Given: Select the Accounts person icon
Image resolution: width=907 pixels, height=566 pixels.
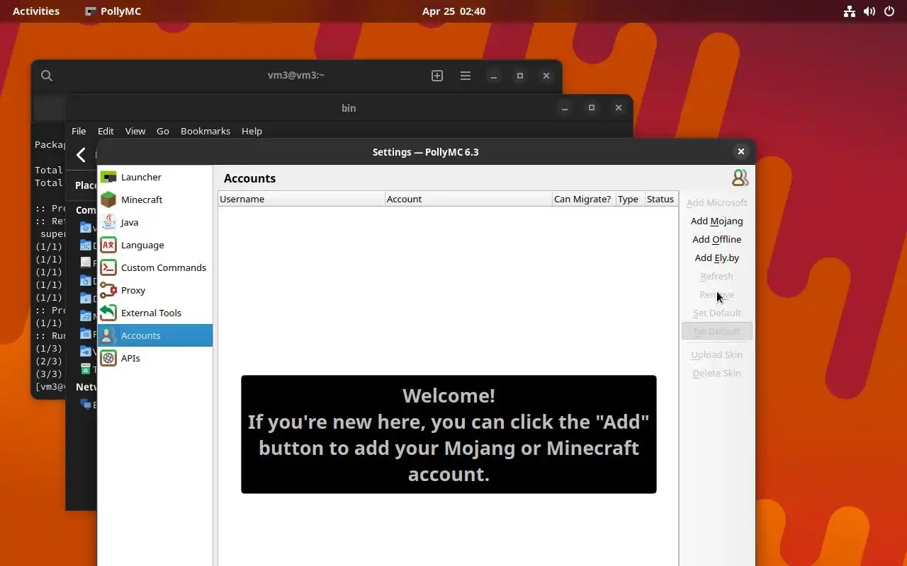Looking at the screenshot, I should coord(108,335).
